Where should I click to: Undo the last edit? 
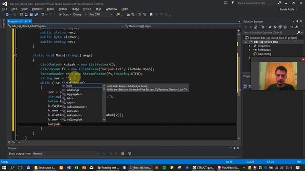(x=43, y=15)
